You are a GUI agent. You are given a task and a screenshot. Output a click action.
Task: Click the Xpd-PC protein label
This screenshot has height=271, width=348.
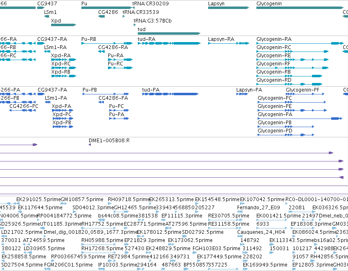tap(62, 114)
